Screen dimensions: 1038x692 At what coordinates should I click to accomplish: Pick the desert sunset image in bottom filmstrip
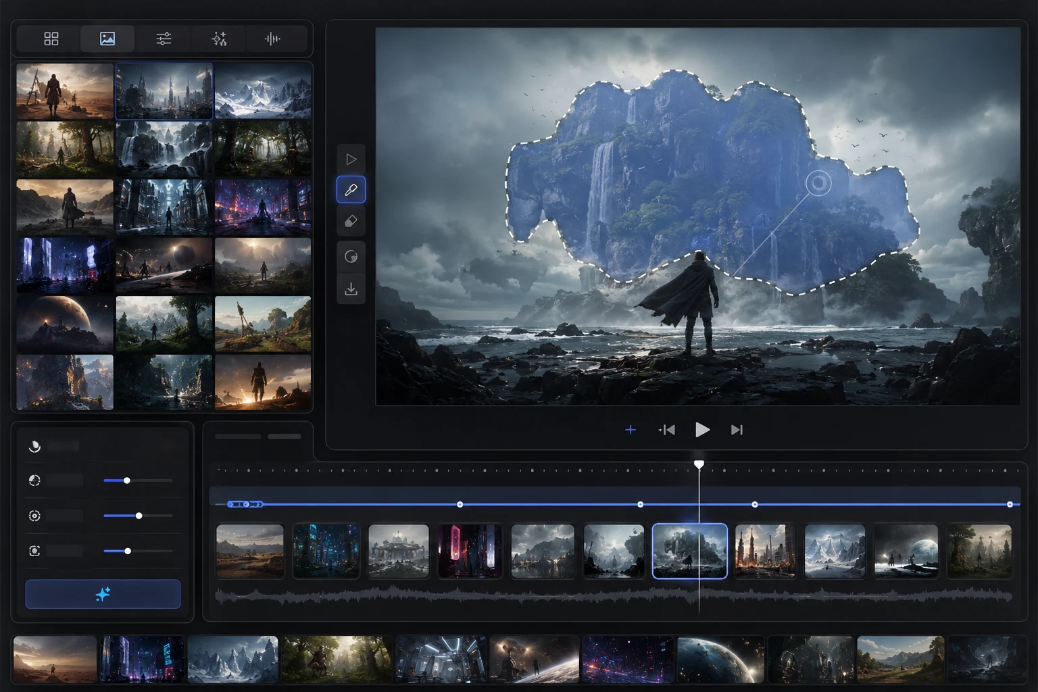pyautogui.click(x=55, y=660)
